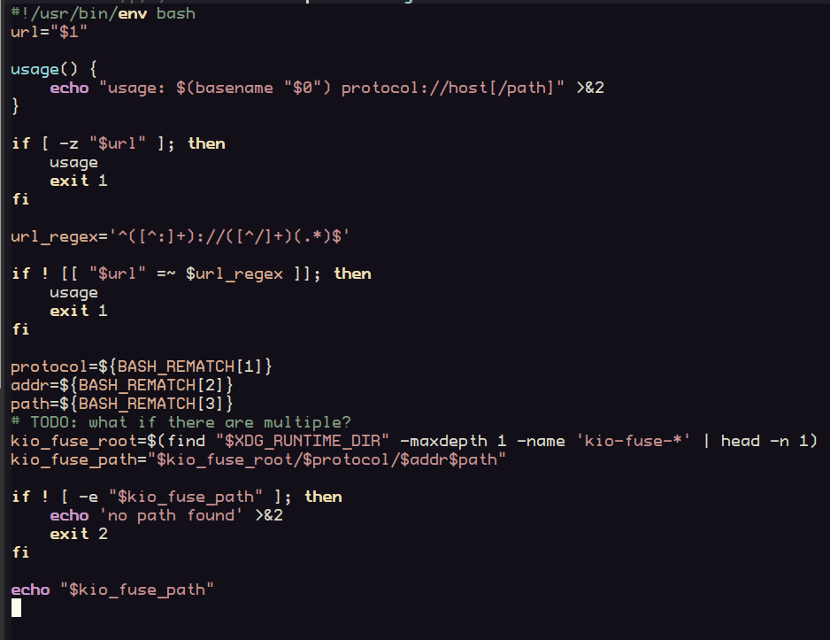Image resolution: width=830 pixels, height=640 pixels.
Task: Place cursor on url="$1" assignment
Action: [49, 32]
